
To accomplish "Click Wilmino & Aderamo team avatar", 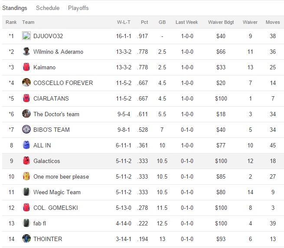I will pyautogui.click(x=26, y=52).
